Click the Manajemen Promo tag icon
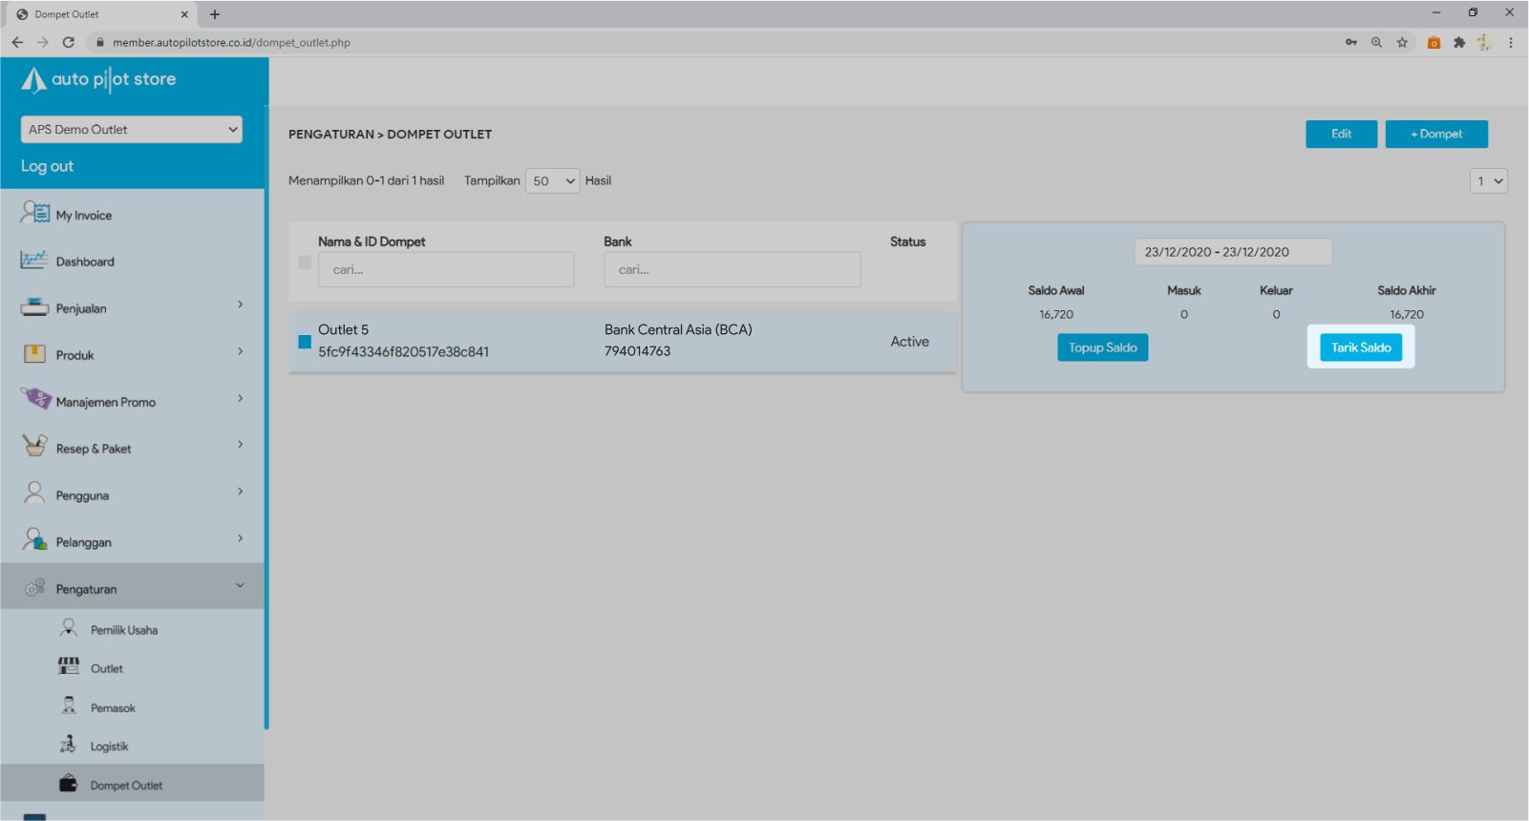 (x=36, y=399)
